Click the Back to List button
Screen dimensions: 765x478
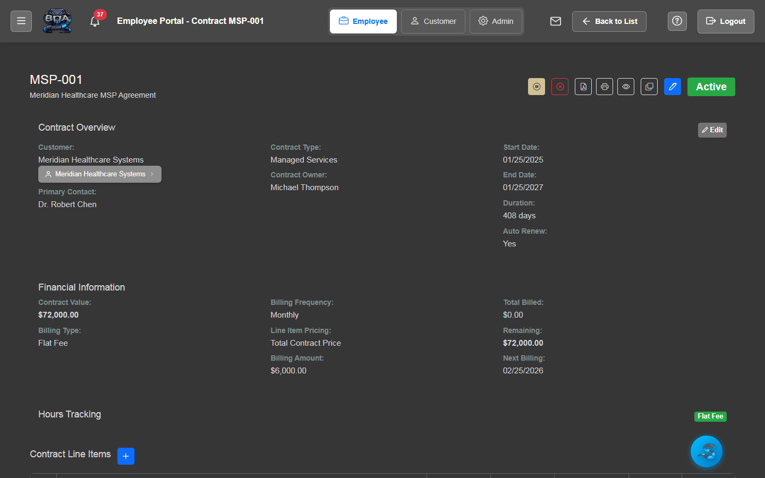[x=609, y=21]
